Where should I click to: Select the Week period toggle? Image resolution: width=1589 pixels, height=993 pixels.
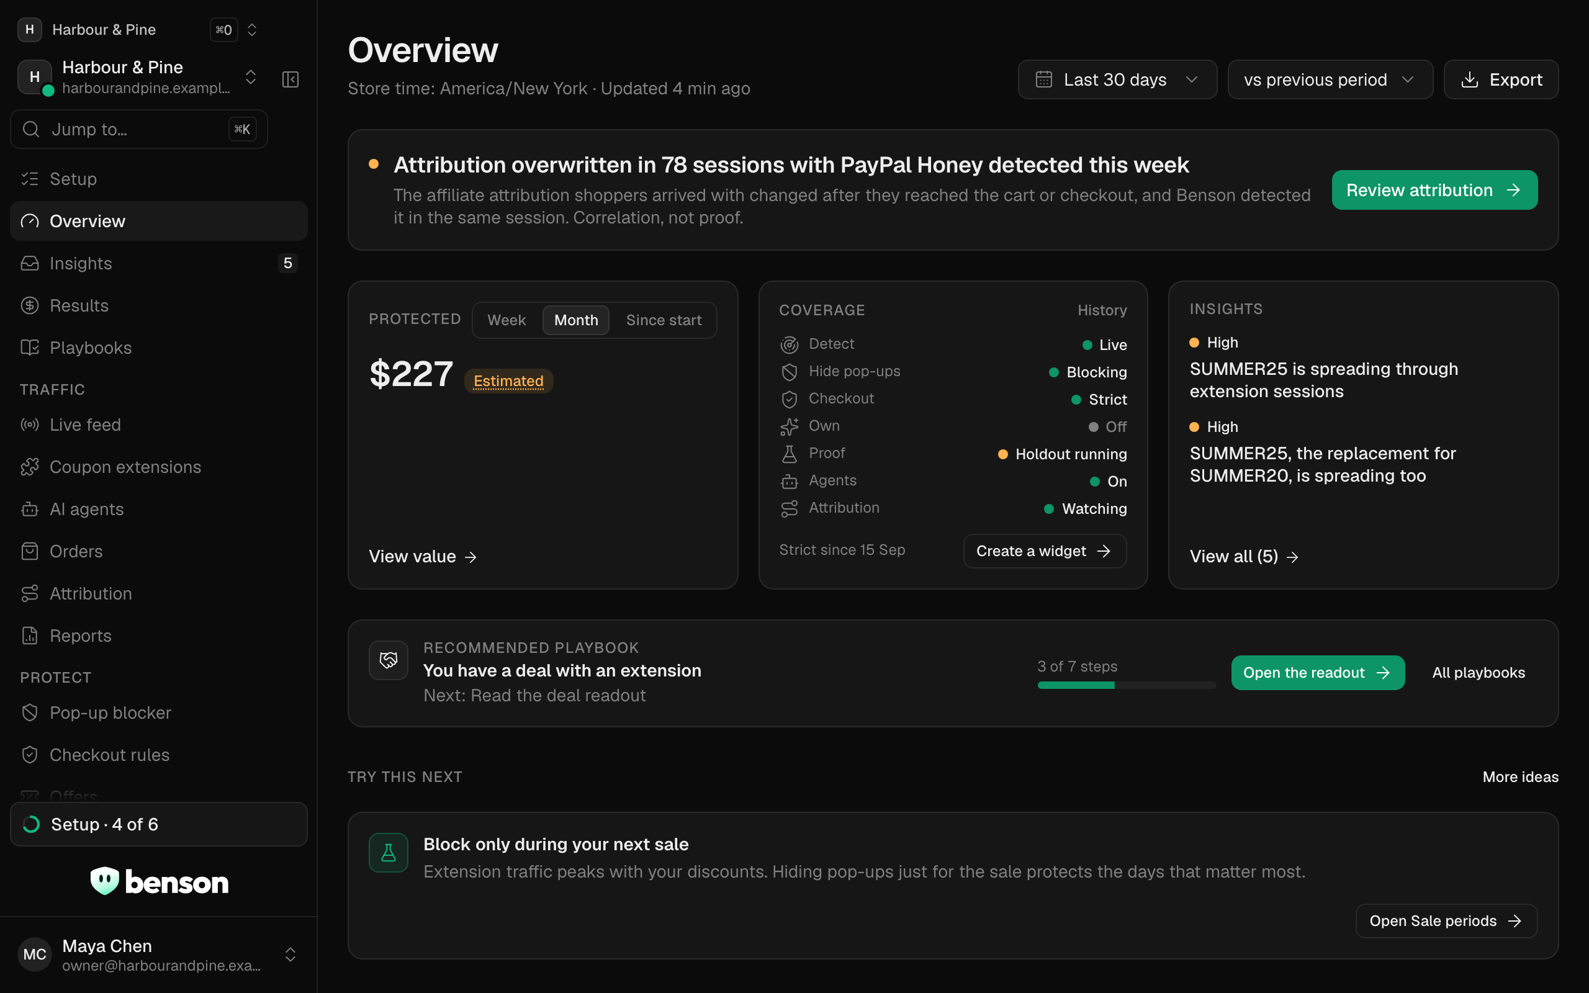click(506, 320)
